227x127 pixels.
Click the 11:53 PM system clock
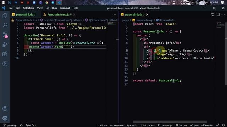tap(214, 2)
